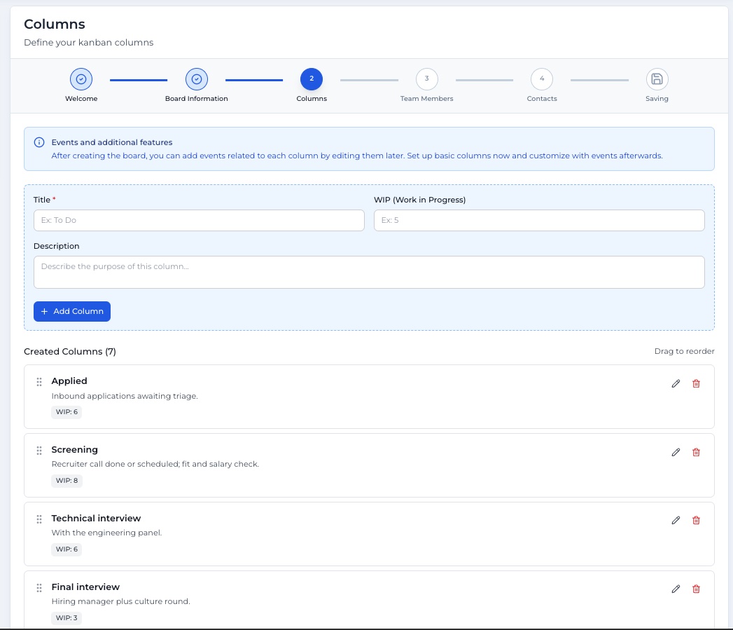Click the 'Recruiter call done or scheduled' description

pyautogui.click(x=155, y=465)
